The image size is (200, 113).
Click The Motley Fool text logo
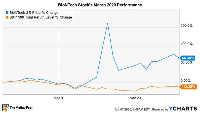tap(21, 108)
